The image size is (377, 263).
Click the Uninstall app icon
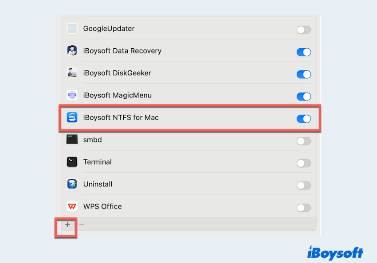pyautogui.click(x=72, y=184)
